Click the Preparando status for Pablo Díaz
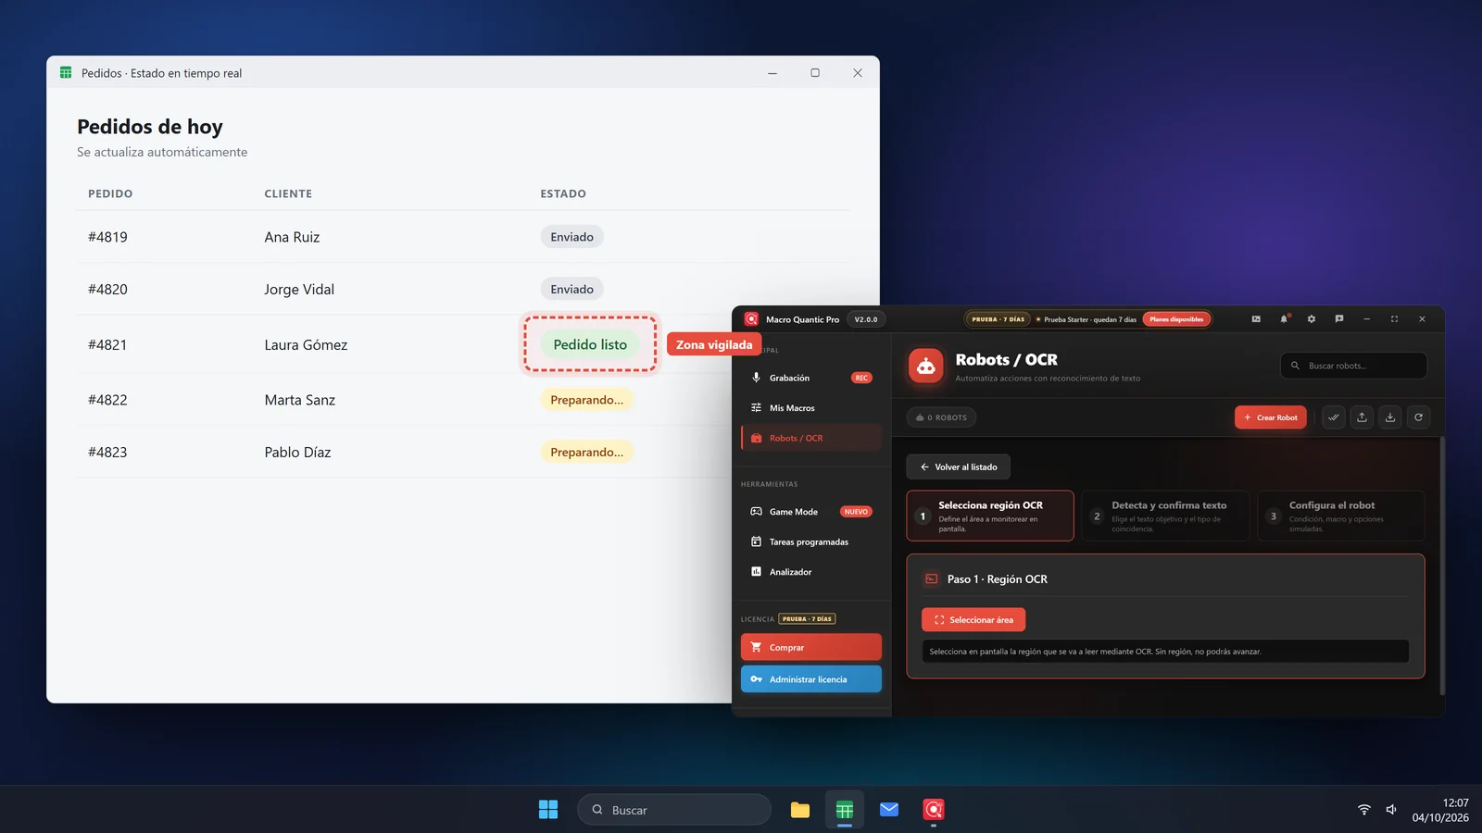 tap(587, 452)
